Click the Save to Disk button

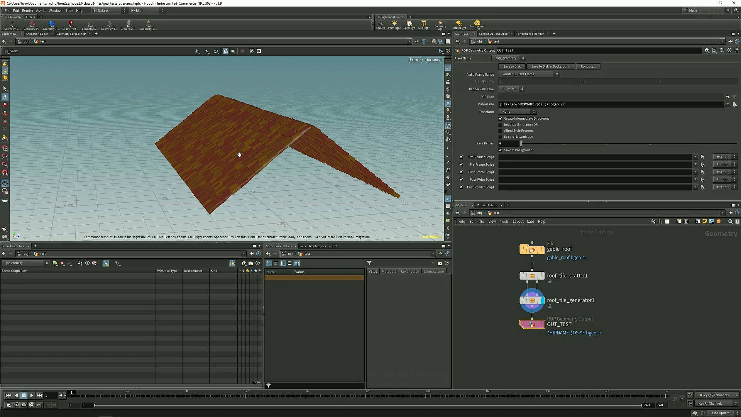[x=512, y=66]
